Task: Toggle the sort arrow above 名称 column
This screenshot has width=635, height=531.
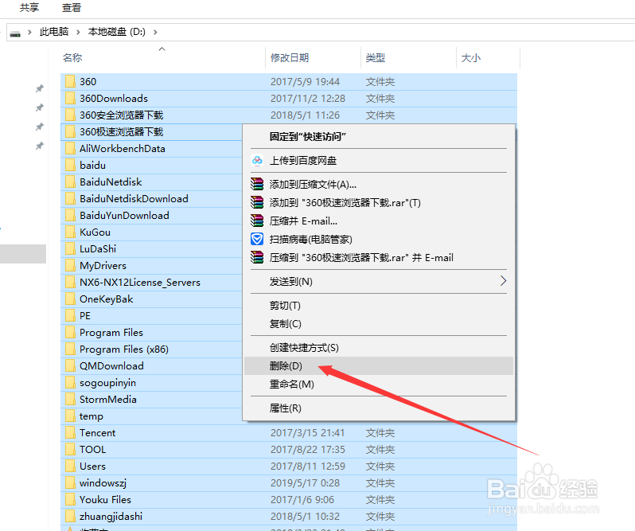Action: pos(162,49)
